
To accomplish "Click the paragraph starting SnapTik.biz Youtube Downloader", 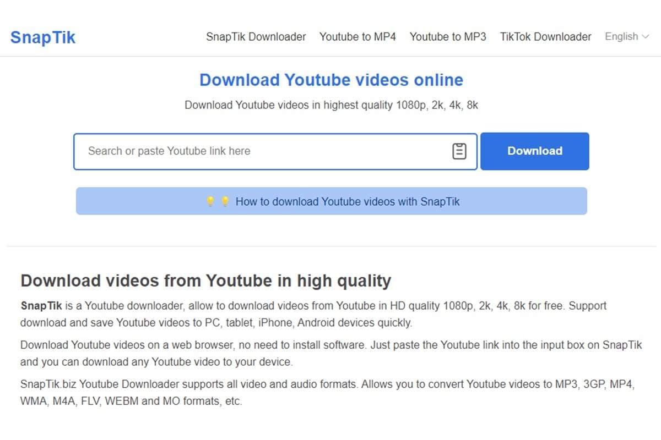I will pyautogui.click(x=328, y=393).
